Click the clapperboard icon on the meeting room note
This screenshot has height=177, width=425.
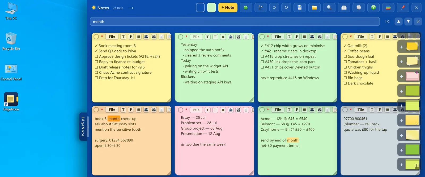[x=154, y=37]
